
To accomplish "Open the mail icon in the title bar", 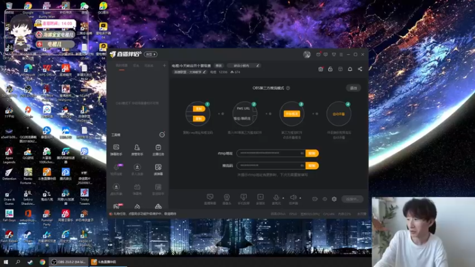I will tap(318, 55).
